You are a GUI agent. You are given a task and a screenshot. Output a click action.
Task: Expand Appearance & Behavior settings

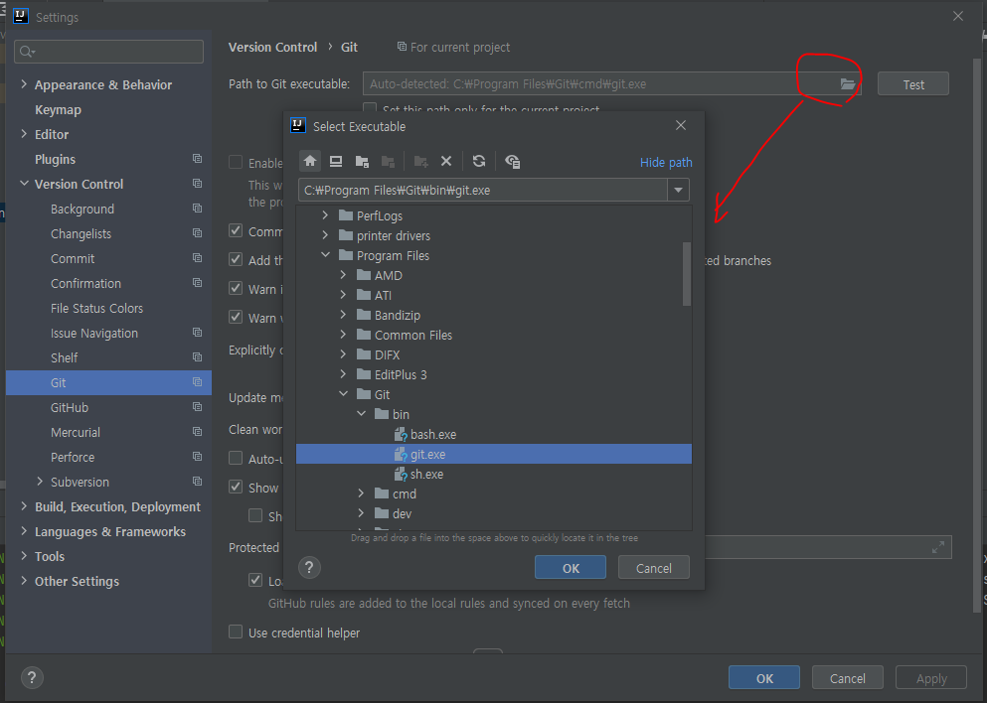click(x=24, y=83)
